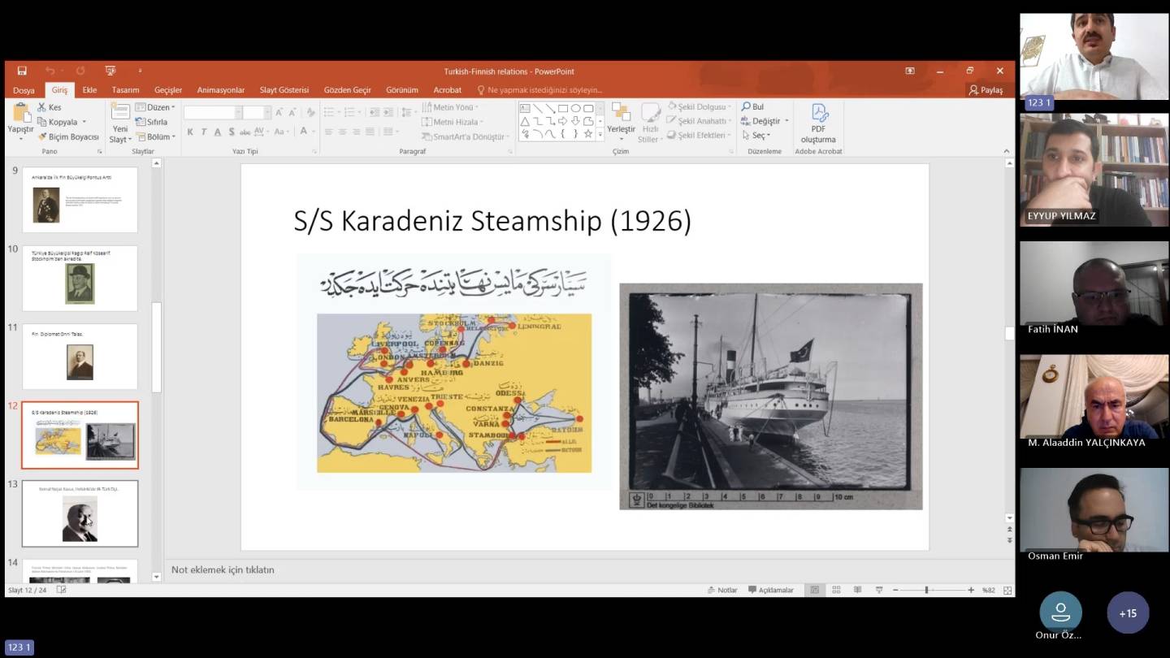
Task: Click Biçim Boyacısı format painter
Action: tap(68, 136)
